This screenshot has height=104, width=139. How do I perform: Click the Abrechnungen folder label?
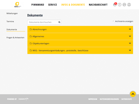pyautogui.click(x=39, y=30)
